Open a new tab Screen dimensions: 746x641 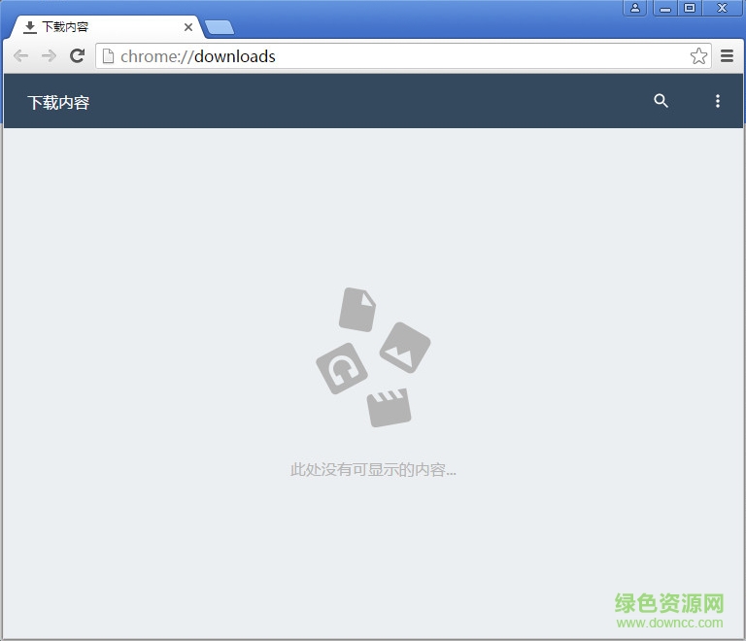click(219, 27)
